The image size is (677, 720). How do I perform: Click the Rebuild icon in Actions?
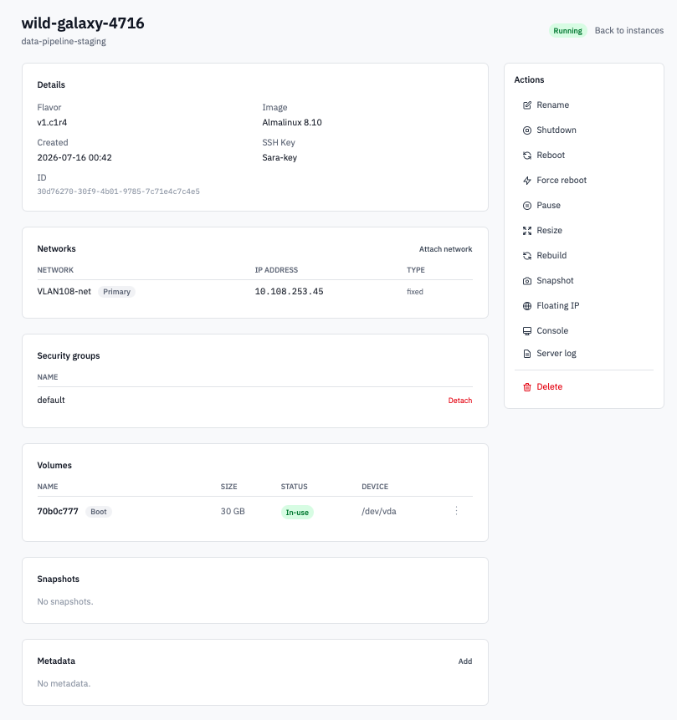526,256
